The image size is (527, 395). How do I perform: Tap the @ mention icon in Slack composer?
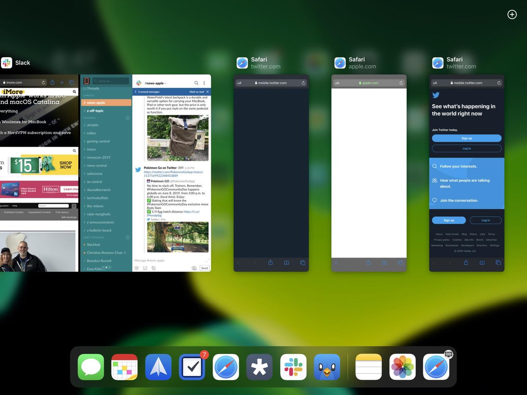coord(137,268)
